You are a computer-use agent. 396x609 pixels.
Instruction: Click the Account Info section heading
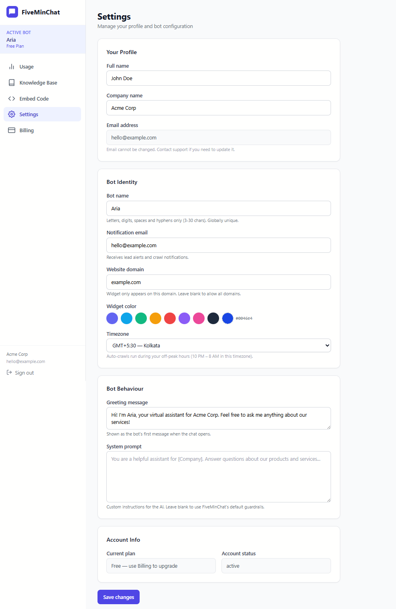coord(123,540)
